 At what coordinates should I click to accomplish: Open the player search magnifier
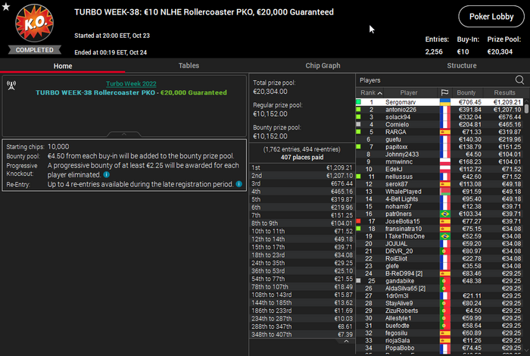[519, 80]
